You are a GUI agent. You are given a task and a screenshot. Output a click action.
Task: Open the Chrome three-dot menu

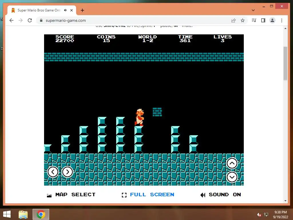282,20
